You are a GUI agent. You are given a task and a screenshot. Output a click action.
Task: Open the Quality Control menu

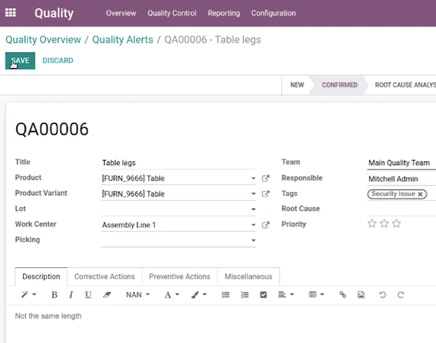[172, 13]
